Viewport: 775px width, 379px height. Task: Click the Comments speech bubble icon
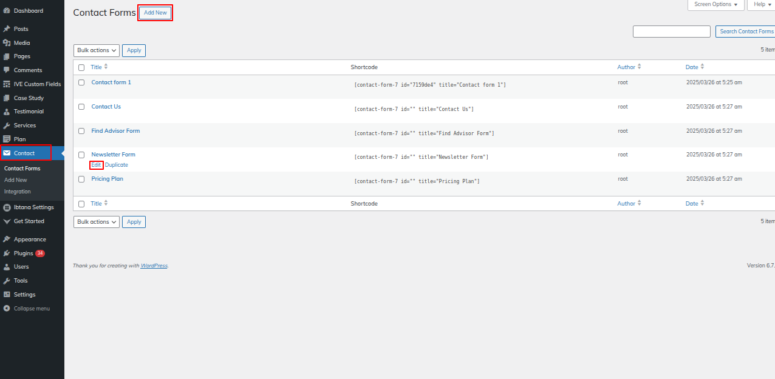[7, 70]
